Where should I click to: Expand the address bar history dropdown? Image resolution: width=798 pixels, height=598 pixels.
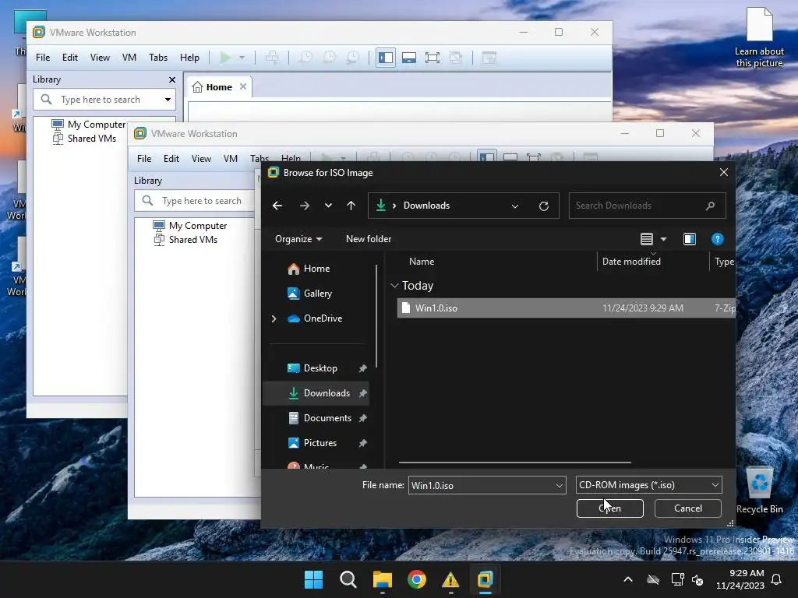(x=515, y=206)
